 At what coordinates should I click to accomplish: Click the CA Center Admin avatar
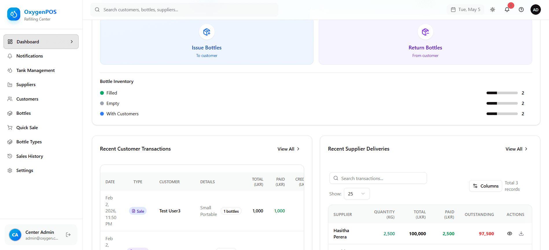coord(15,235)
